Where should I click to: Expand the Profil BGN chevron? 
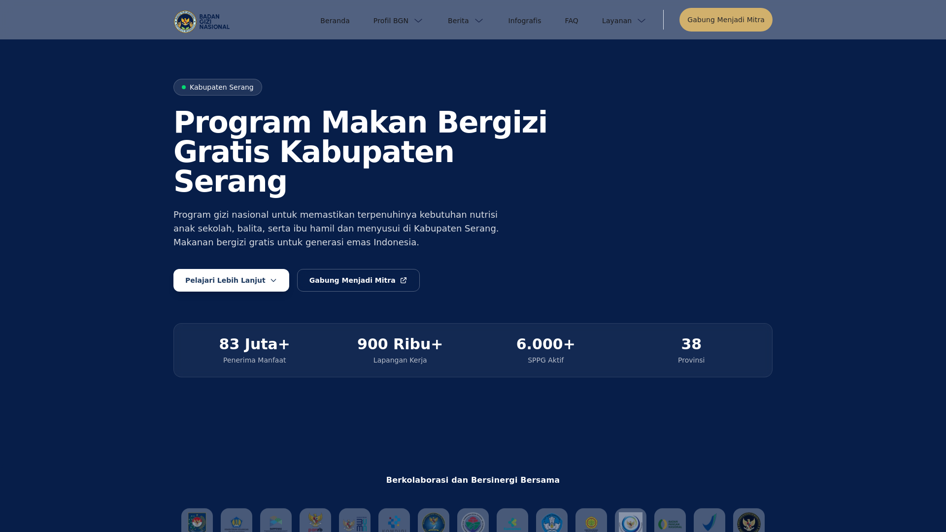418,21
